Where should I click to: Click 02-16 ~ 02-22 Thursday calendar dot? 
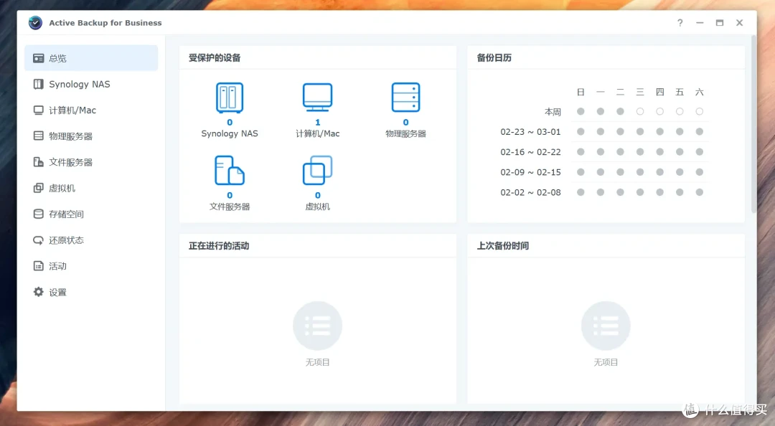click(x=660, y=152)
